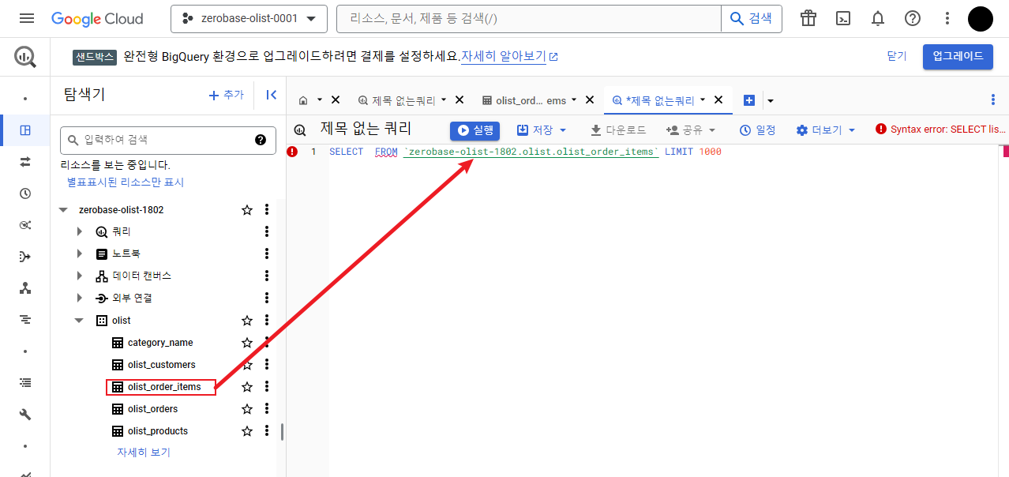
Task: Collapse the olist dataset node
Action: (x=79, y=321)
